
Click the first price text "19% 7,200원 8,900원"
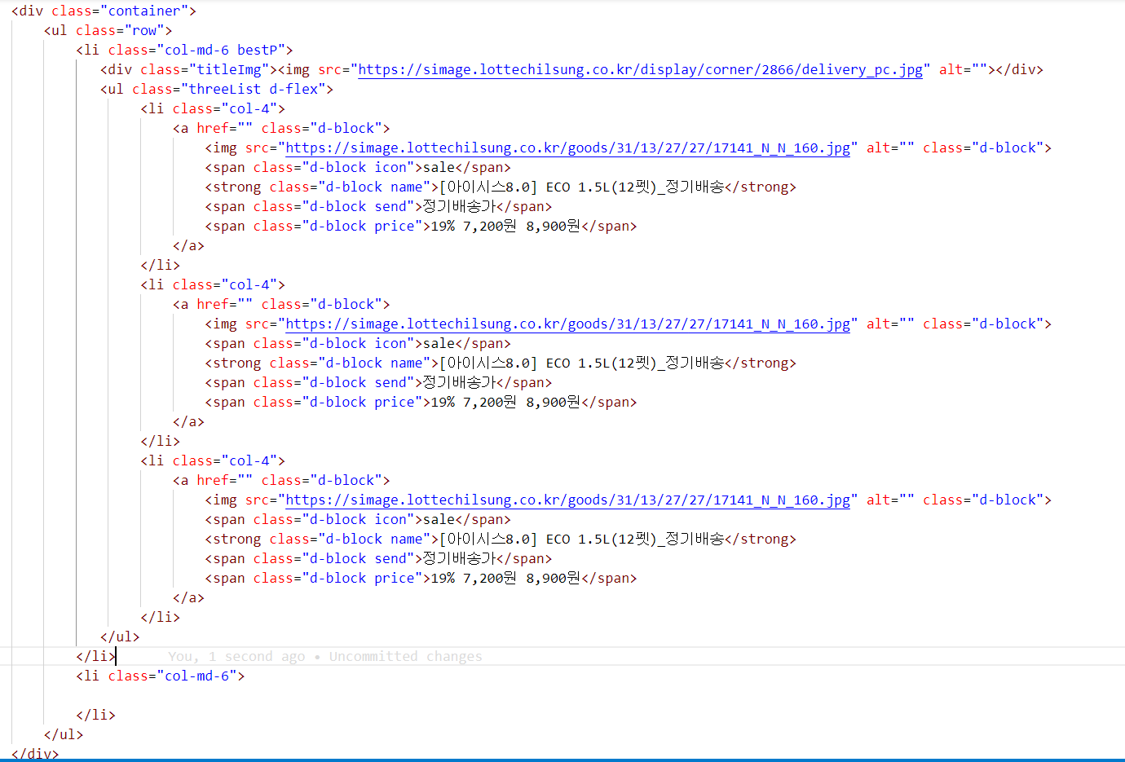tap(505, 226)
